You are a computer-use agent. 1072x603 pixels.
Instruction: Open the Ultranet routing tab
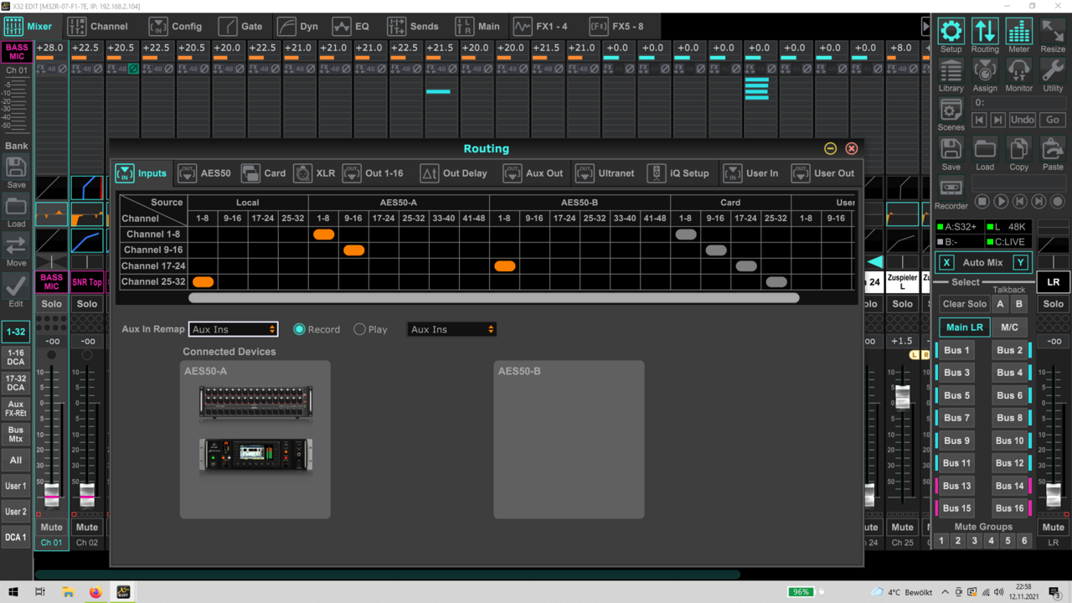[x=606, y=173]
